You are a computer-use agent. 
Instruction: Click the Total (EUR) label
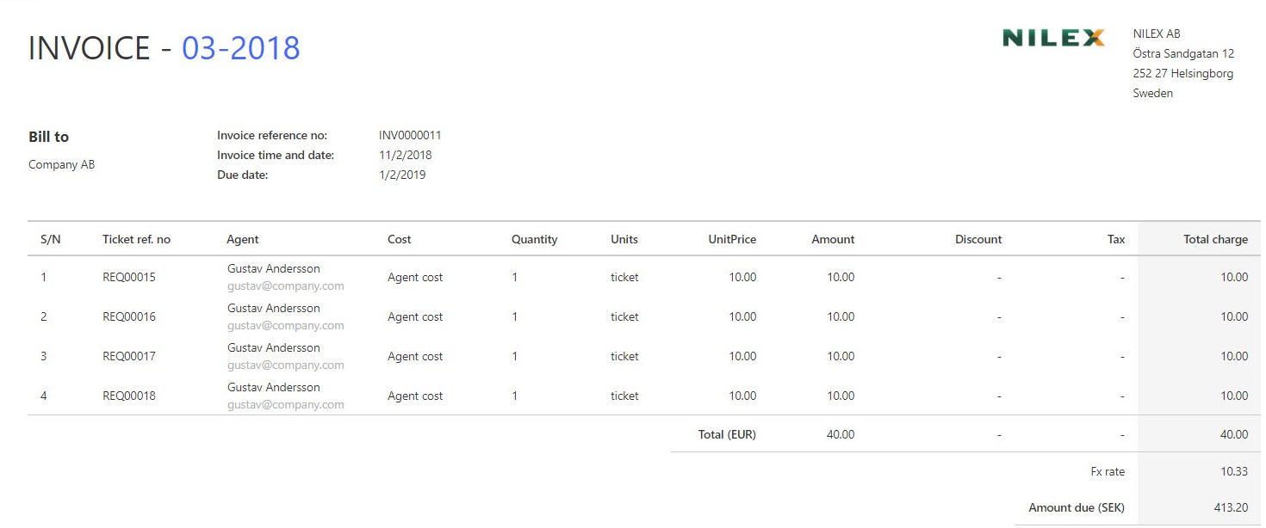[727, 434]
